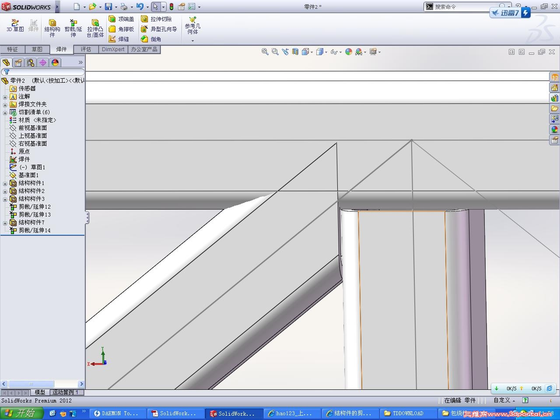Open the 办公室产品 ribbon tab
Screen dimensions: 560x420
point(144,49)
